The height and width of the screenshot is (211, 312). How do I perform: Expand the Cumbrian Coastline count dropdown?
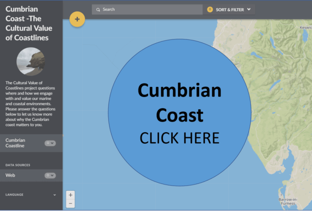pos(50,143)
